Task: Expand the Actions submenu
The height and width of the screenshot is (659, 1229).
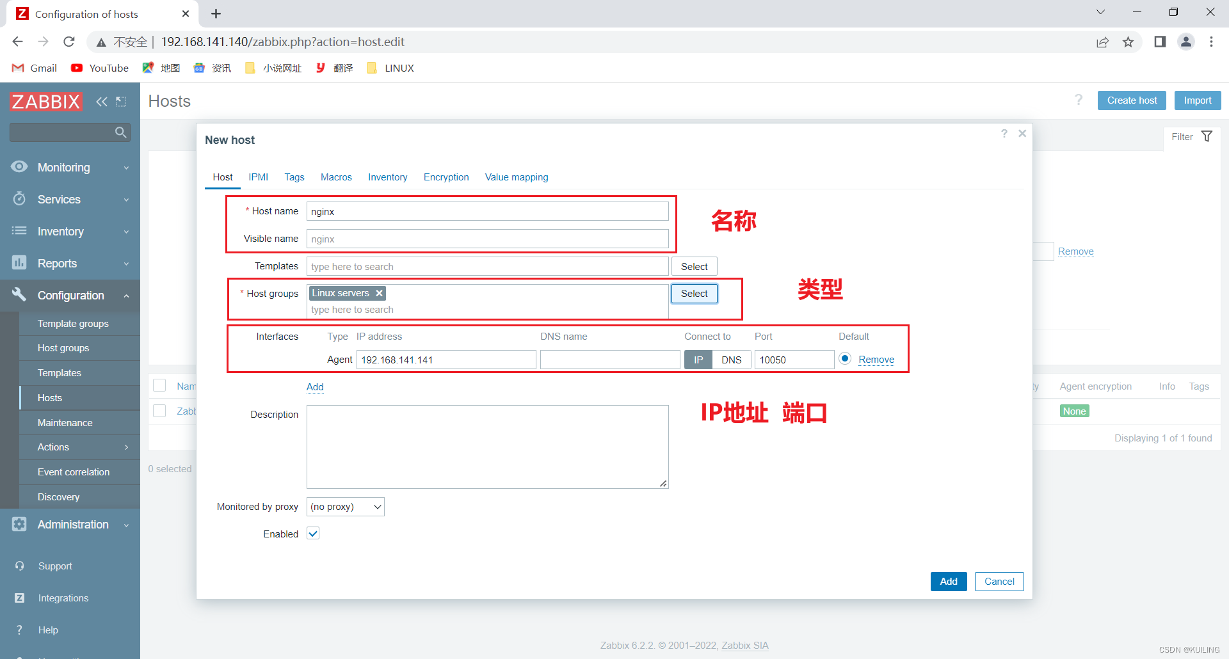Action: pyautogui.click(x=126, y=447)
